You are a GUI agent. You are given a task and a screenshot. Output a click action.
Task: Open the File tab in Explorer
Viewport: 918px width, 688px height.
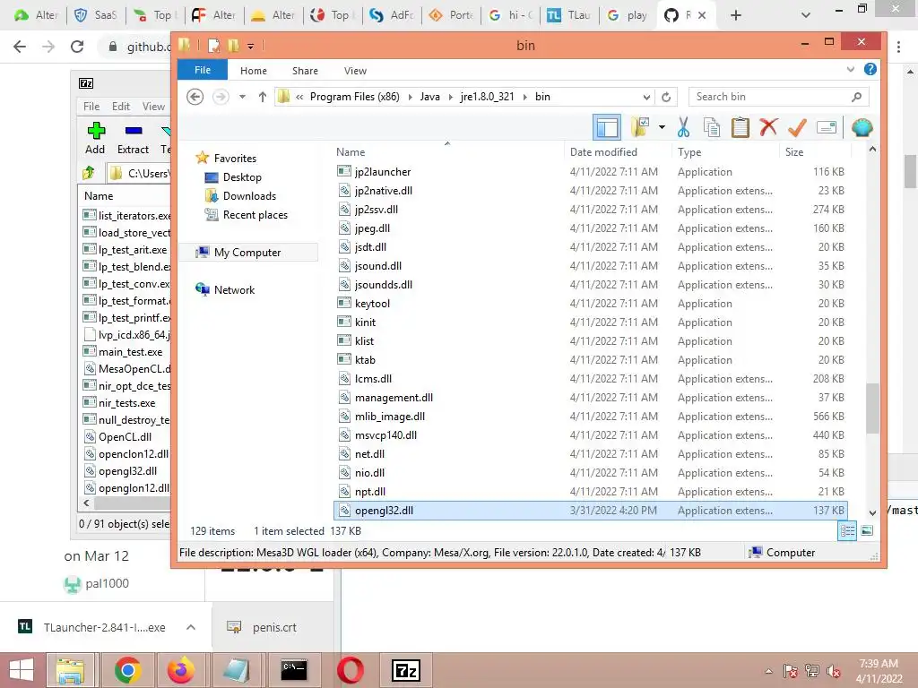[203, 70]
